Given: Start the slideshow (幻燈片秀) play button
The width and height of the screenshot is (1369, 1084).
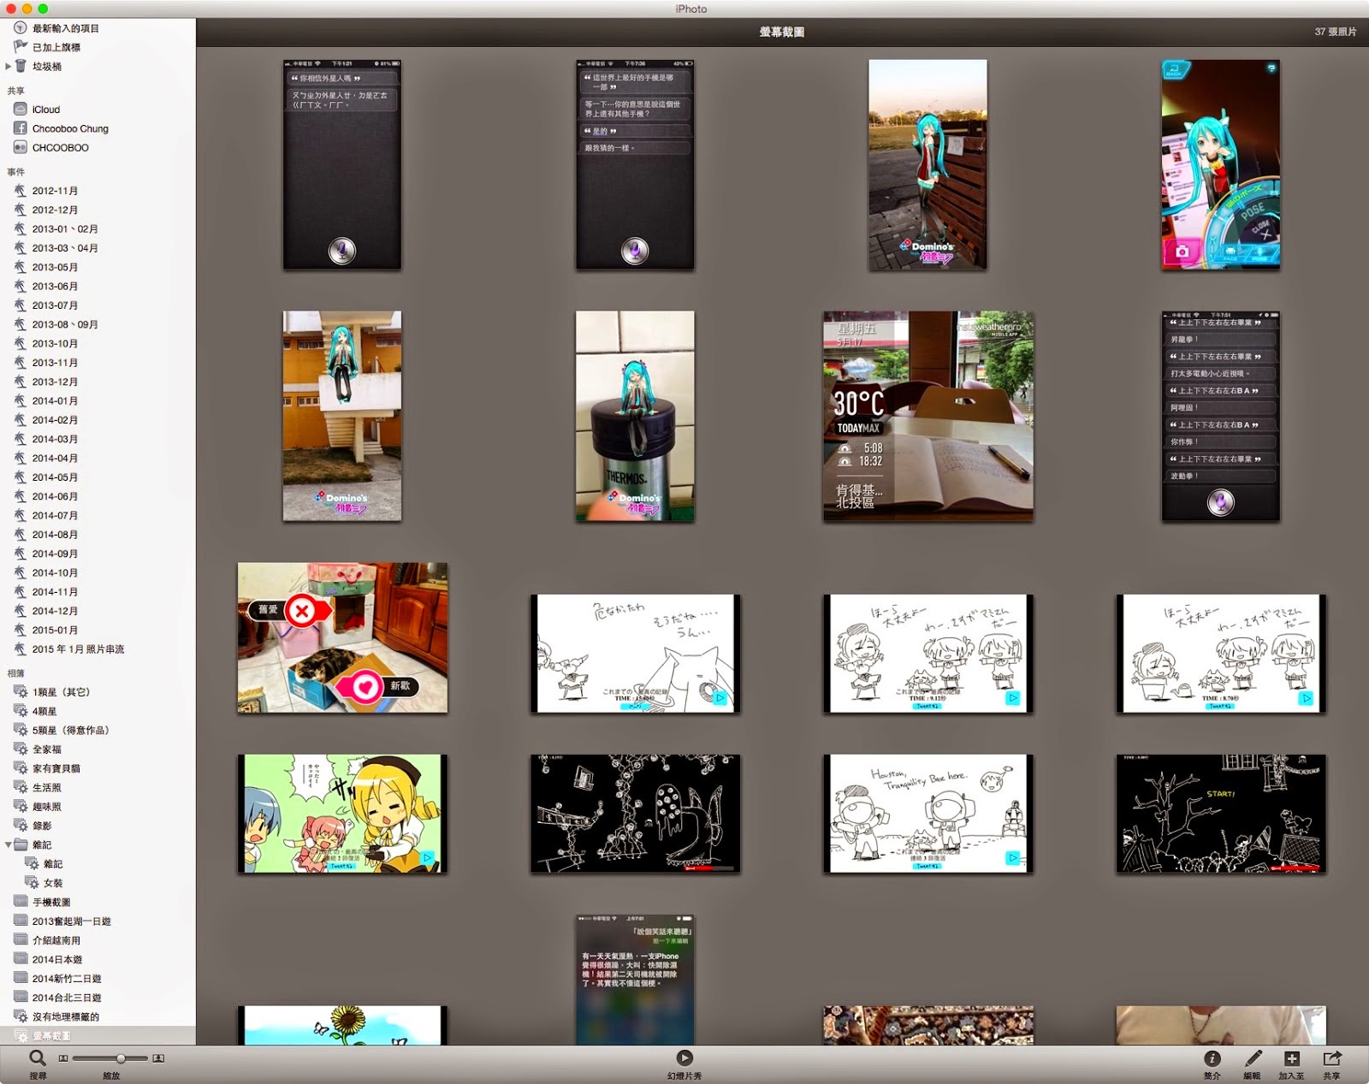Looking at the screenshot, I should coord(684,1057).
